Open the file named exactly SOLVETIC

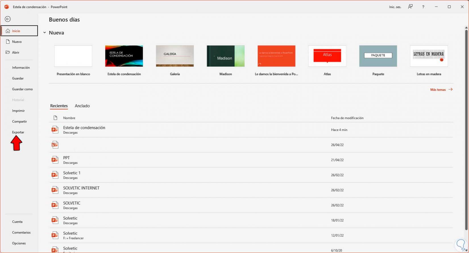coord(251,205)
